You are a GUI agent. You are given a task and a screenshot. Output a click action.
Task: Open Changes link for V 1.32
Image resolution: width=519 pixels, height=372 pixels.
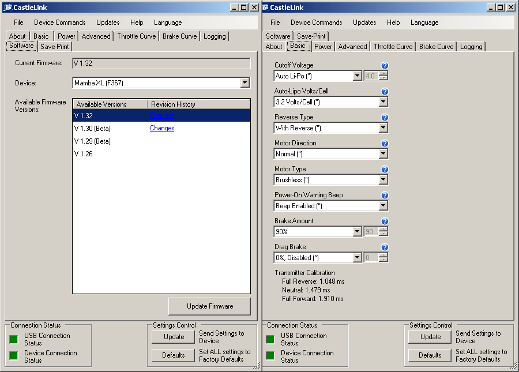[162, 115]
